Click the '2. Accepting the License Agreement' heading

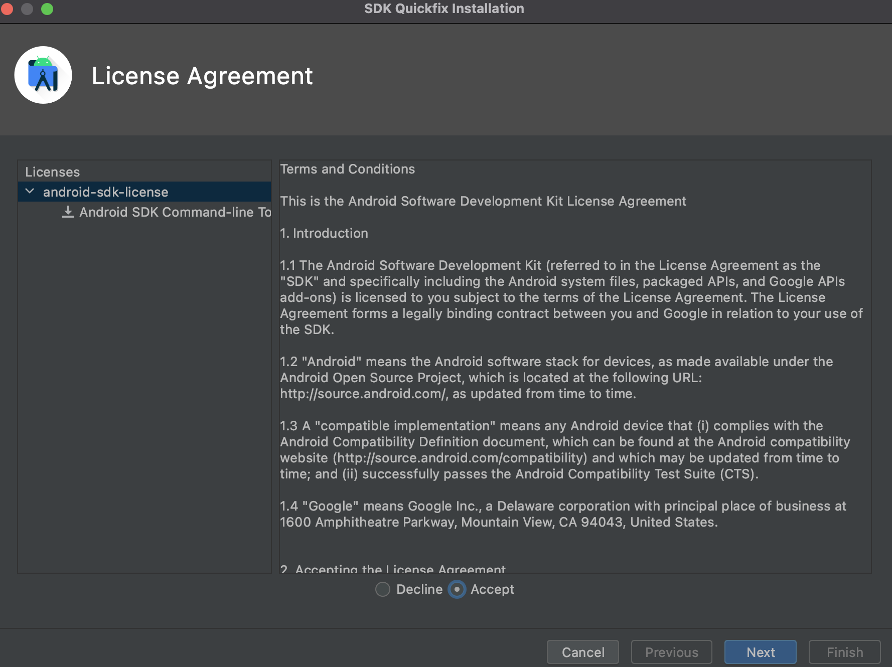coord(393,569)
